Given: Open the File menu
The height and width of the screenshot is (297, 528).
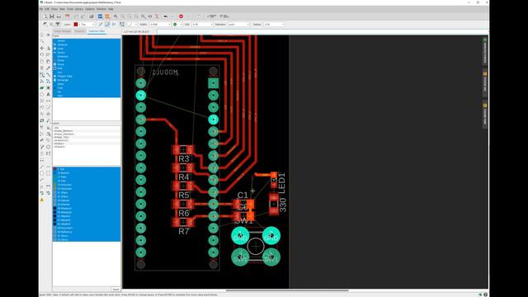Looking at the screenshot, I should [41, 9].
